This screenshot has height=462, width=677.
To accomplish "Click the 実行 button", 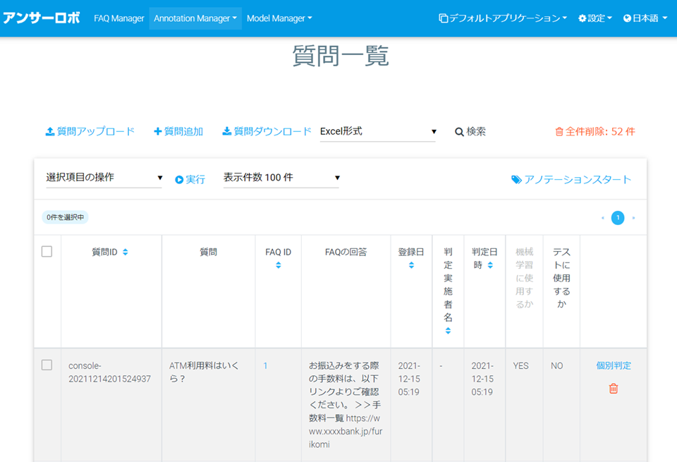I will click(x=190, y=180).
